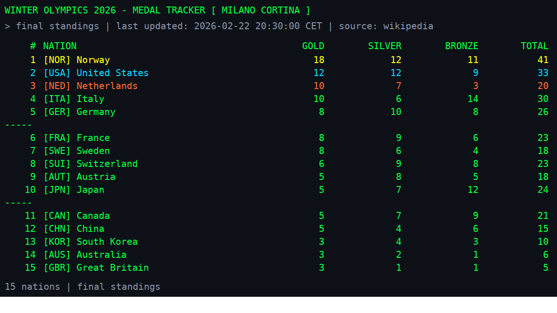Select Germany in the standings
557x313 pixels.
point(96,112)
